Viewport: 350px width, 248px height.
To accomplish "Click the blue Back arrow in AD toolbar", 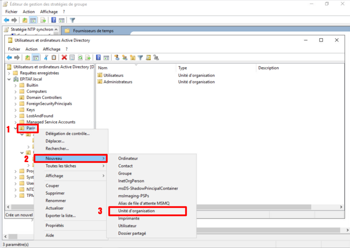I will pos(9,57).
